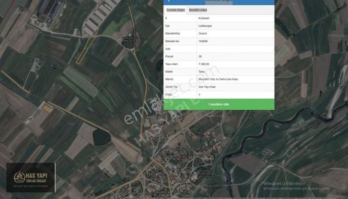Select the Tapu Alanı value 7.360,00
Viewport: 348px width, 199px height.
coord(204,64)
